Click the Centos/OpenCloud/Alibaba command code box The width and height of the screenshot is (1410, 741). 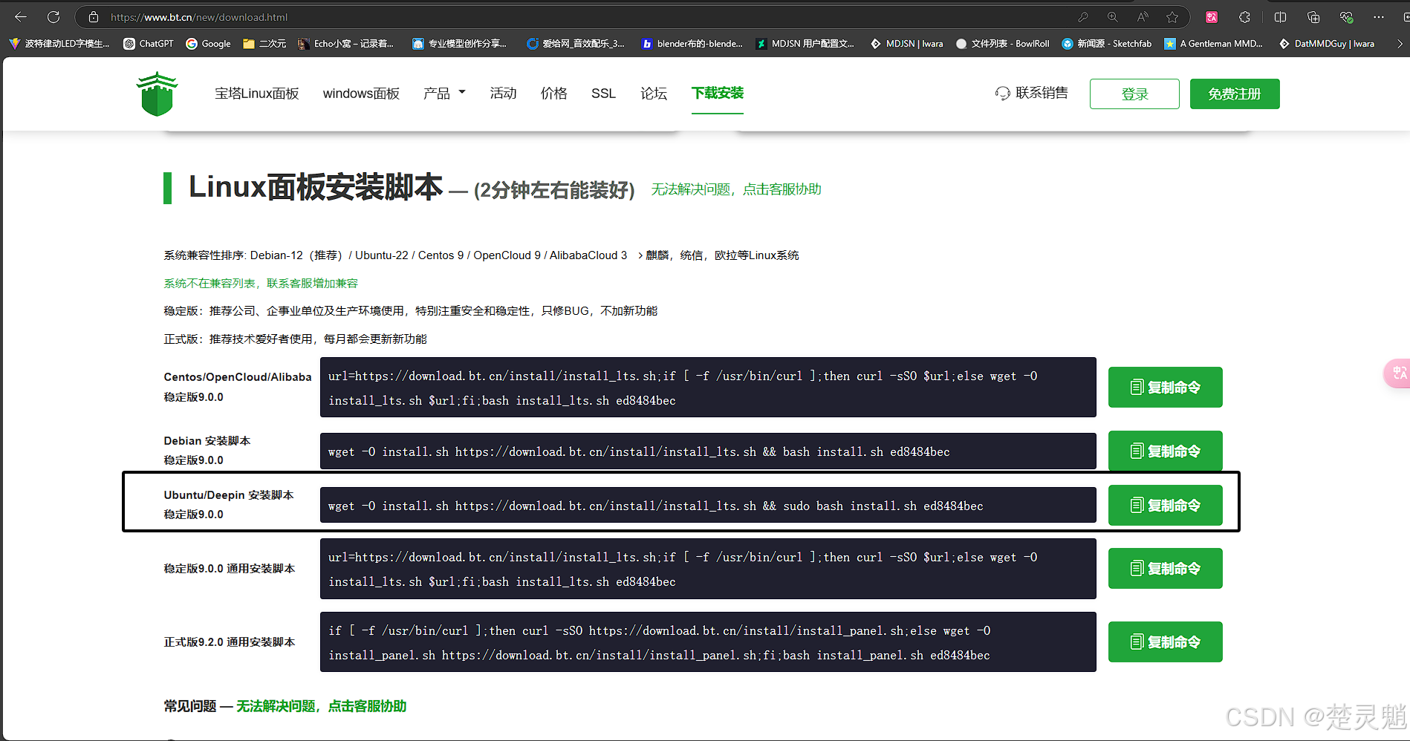tap(708, 388)
